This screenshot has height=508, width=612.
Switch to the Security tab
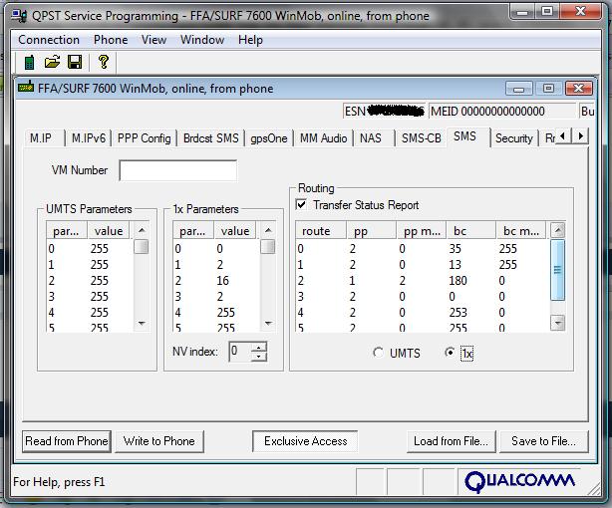513,138
